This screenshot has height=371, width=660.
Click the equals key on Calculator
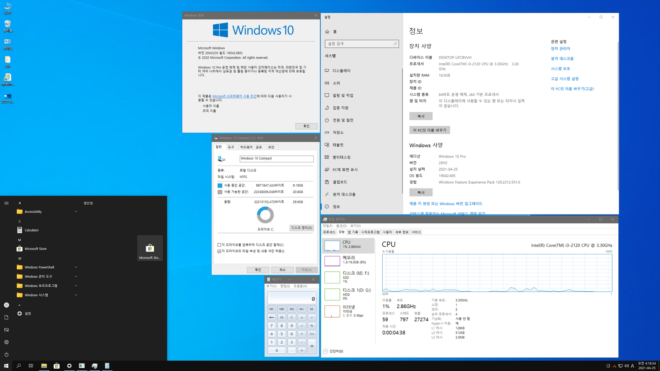[312, 346]
